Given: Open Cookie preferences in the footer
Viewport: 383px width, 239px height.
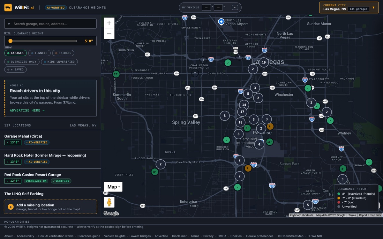Looking at the screenshot, I should point(259,236).
